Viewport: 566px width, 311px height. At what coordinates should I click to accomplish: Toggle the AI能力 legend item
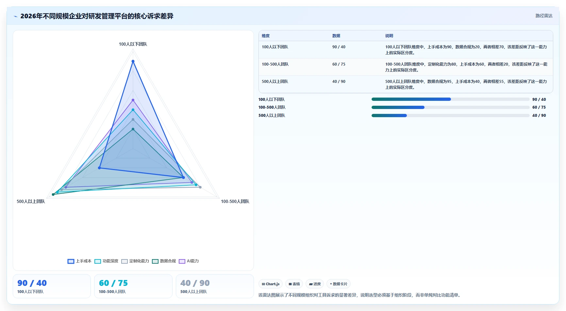point(189,261)
